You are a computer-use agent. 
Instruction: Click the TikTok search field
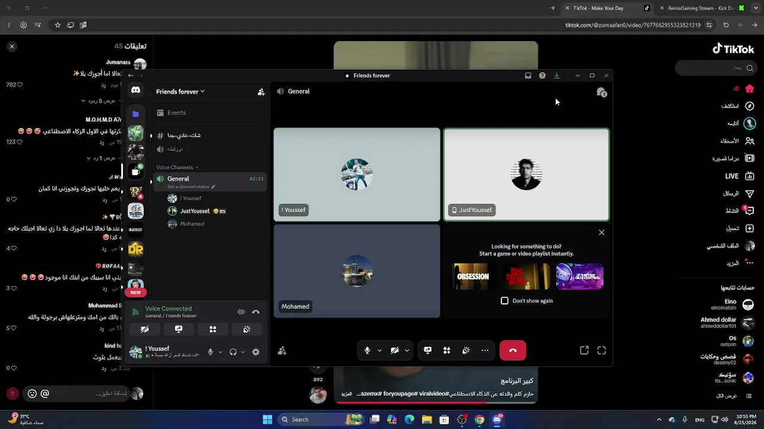point(716,68)
